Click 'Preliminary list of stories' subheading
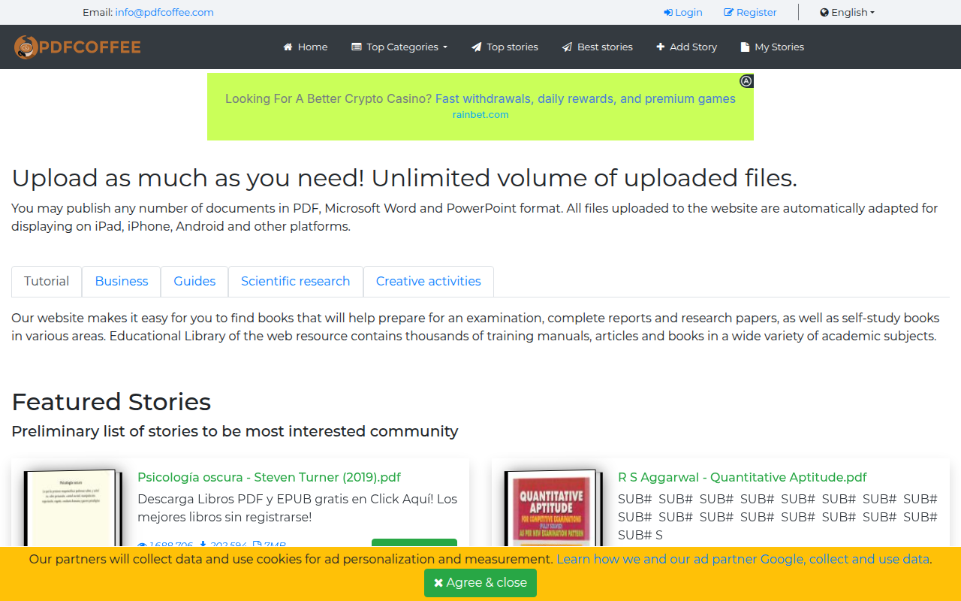This screenshot has height=601, width=961. [235, 431]
